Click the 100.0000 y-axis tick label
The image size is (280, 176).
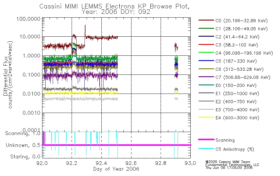pos(28,19)
